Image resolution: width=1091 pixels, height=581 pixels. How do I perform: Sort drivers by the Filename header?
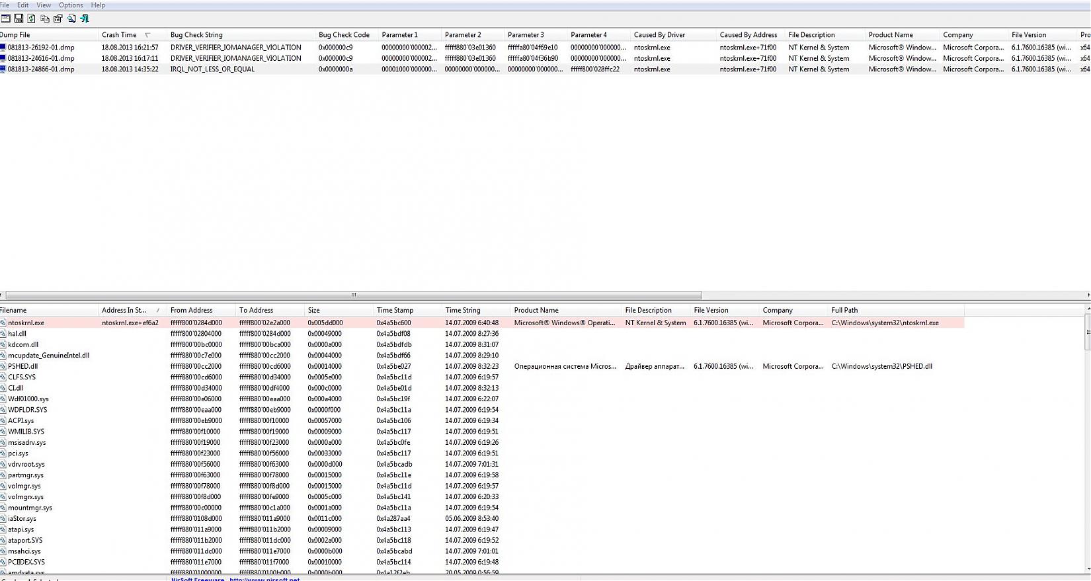click(x=48, y=310)
